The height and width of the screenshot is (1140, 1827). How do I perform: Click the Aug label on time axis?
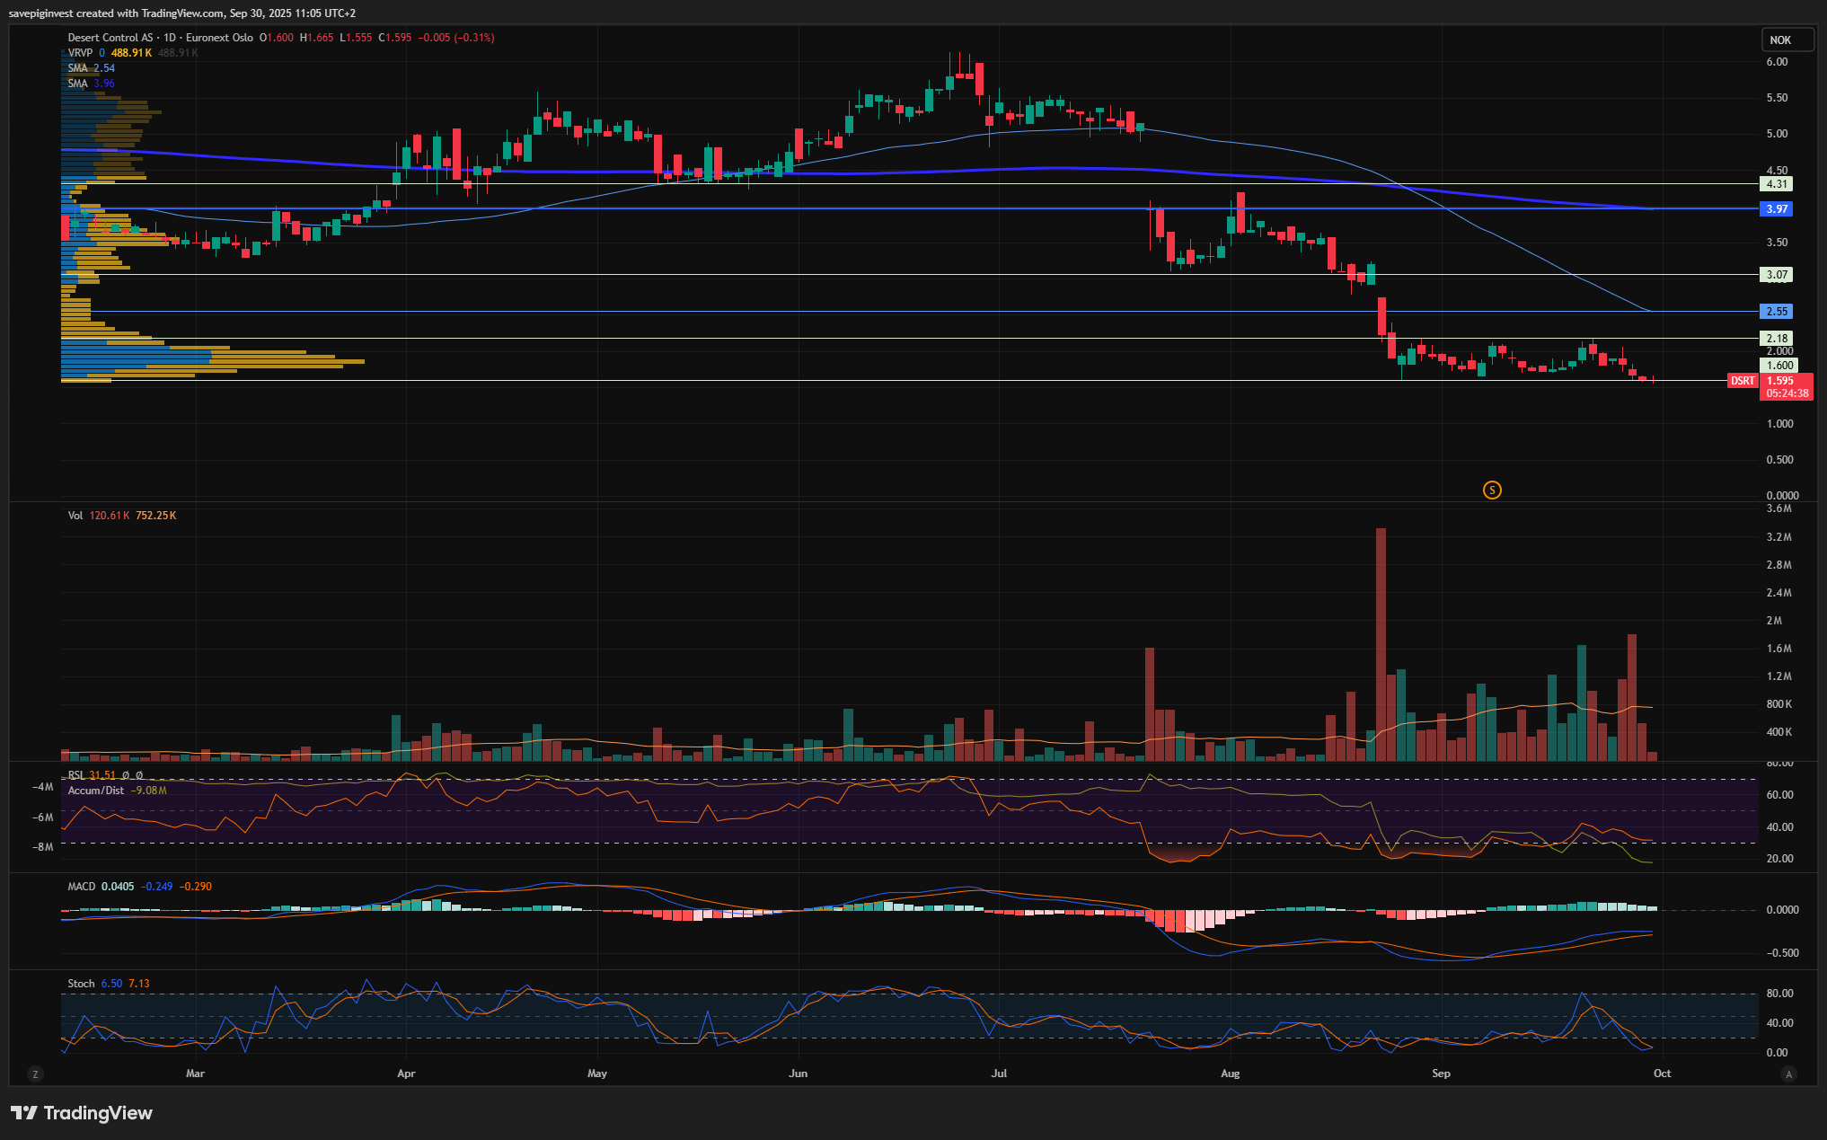[1230, 1074]
